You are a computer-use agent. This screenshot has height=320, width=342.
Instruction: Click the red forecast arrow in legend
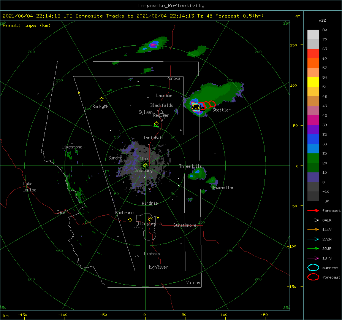pyautogui.click(x=313, y=210)
